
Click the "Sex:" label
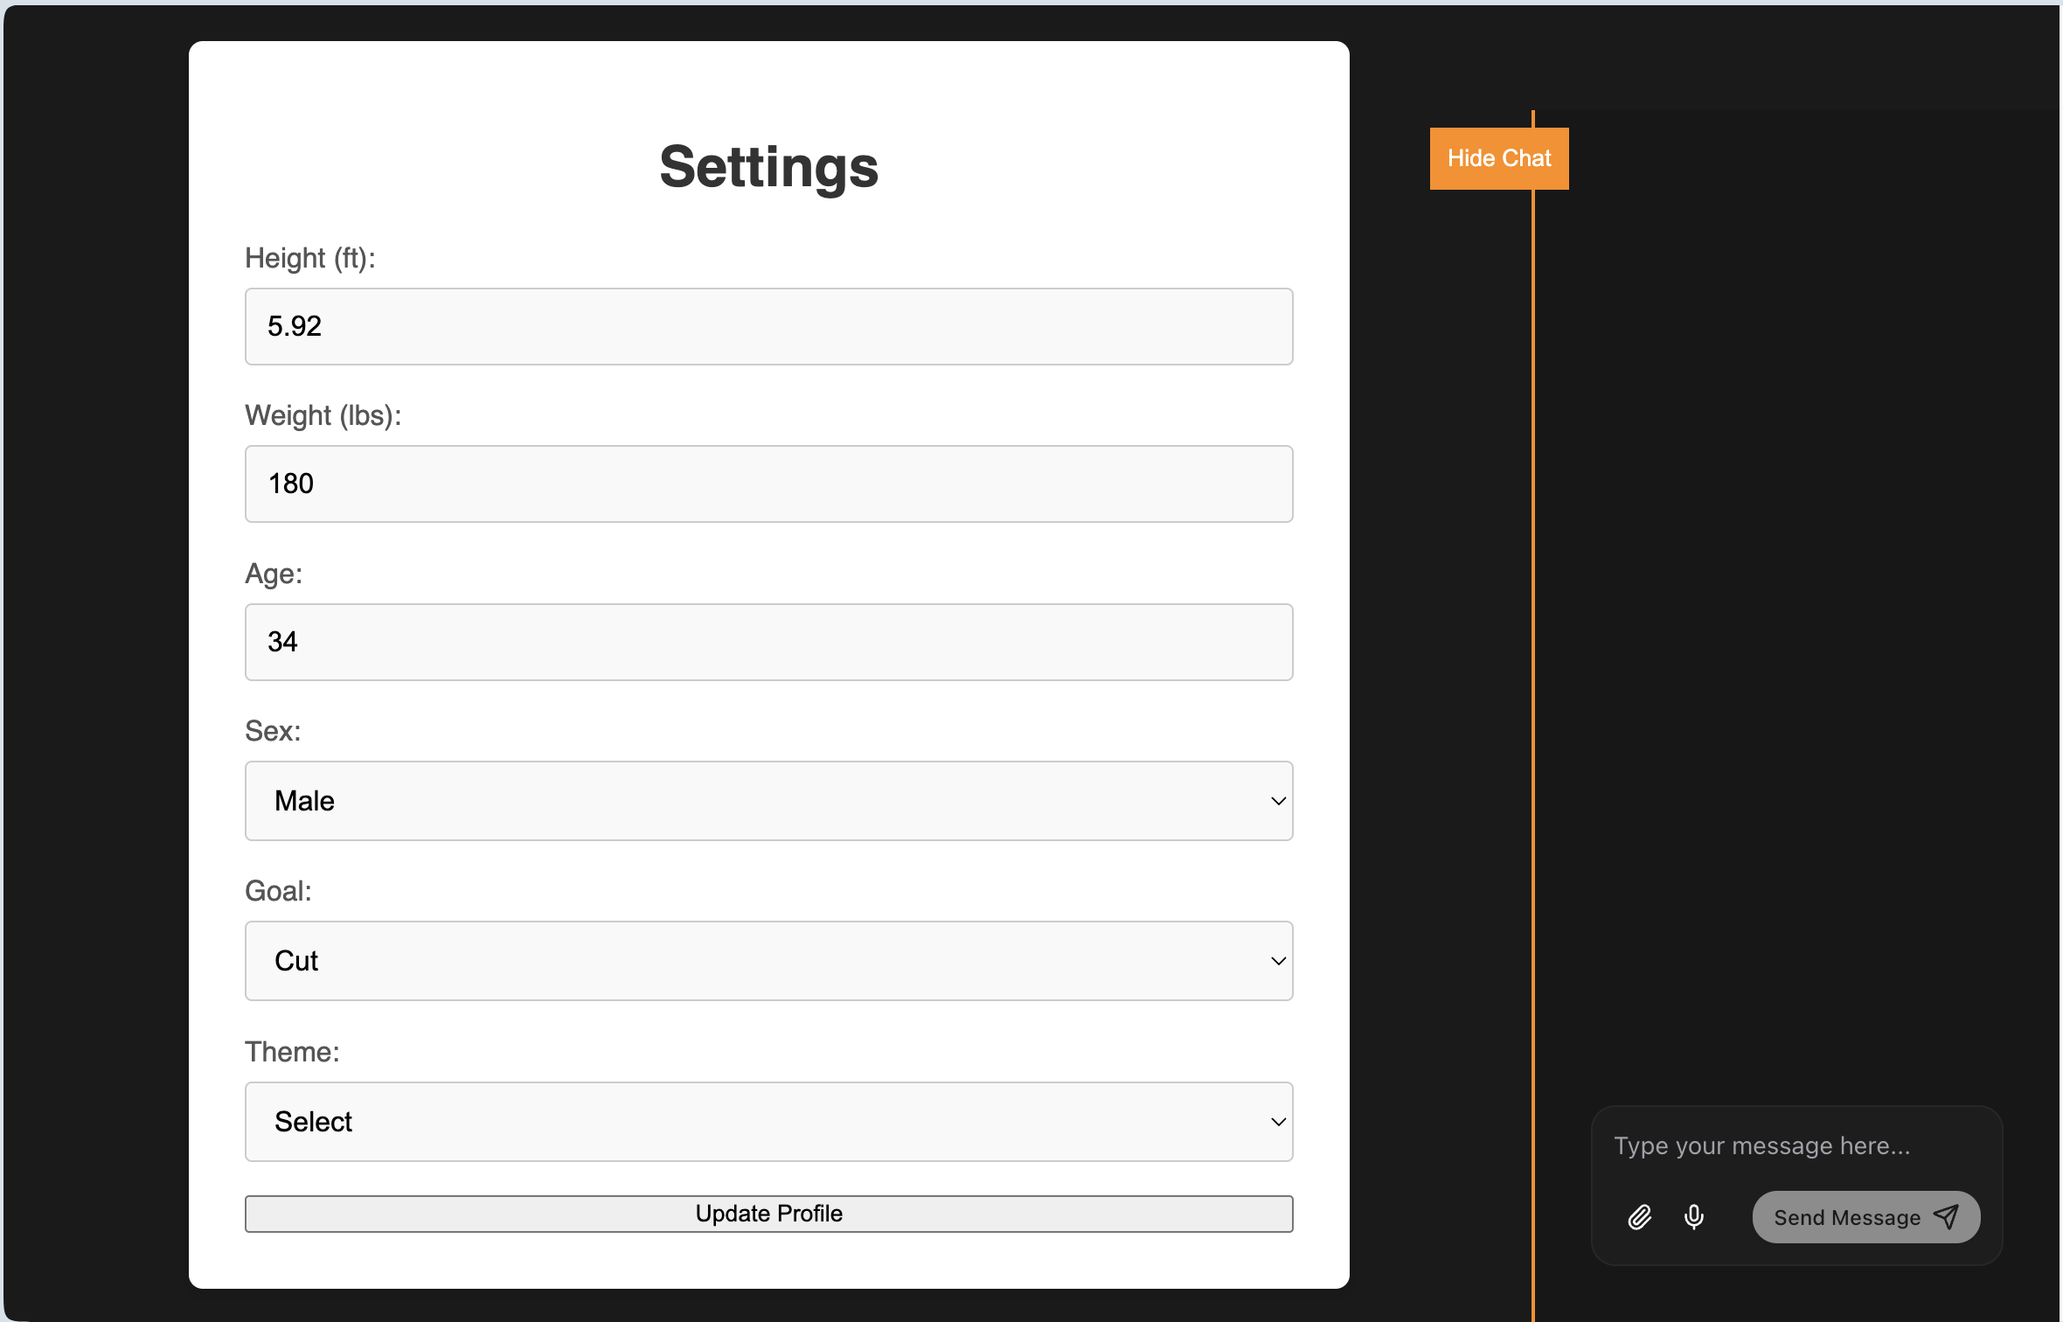click(x=273, y=731)
